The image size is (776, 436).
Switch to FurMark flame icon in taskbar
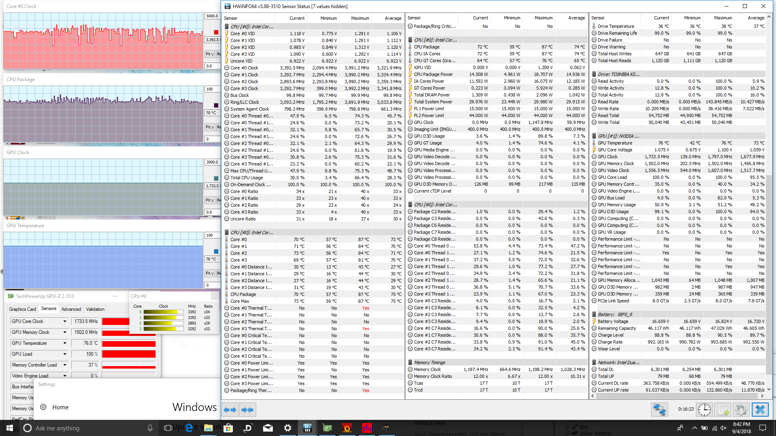tap(347, 428)
